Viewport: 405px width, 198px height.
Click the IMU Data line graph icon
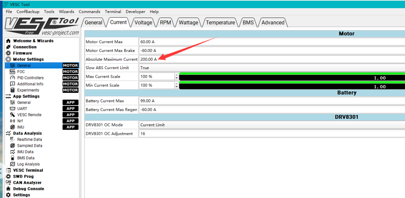(12, 152)
